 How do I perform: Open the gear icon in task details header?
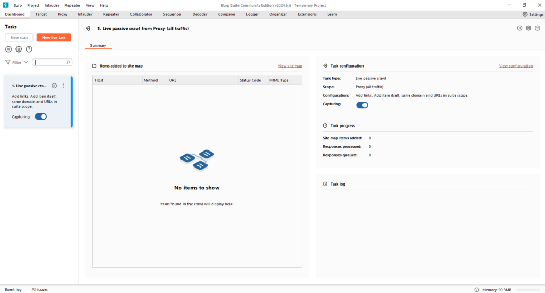[529, 28]
